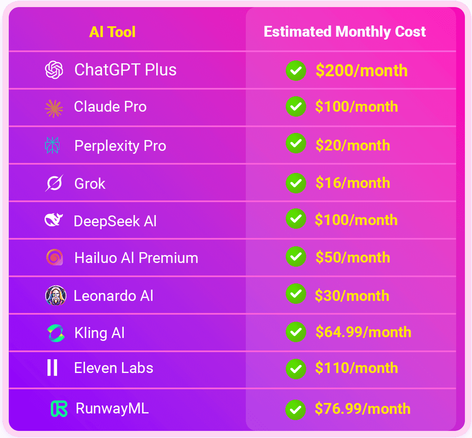Click the DeepSeek AI whale icon
Image resolution: width=472 pixels, height=438 pixels.
54,220
